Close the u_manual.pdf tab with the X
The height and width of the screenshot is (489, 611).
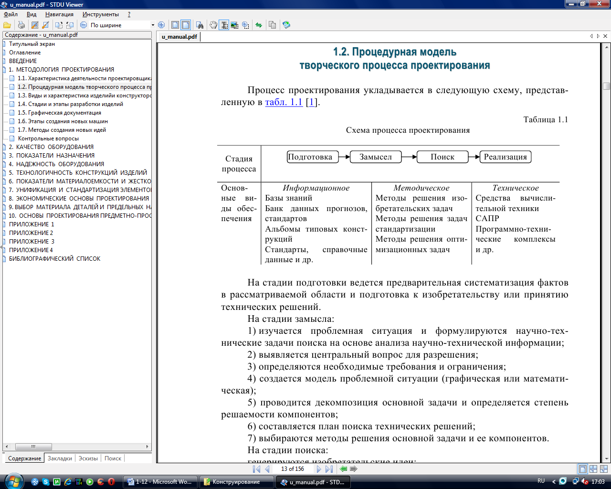pyautogui.click(x=605, y=36)
